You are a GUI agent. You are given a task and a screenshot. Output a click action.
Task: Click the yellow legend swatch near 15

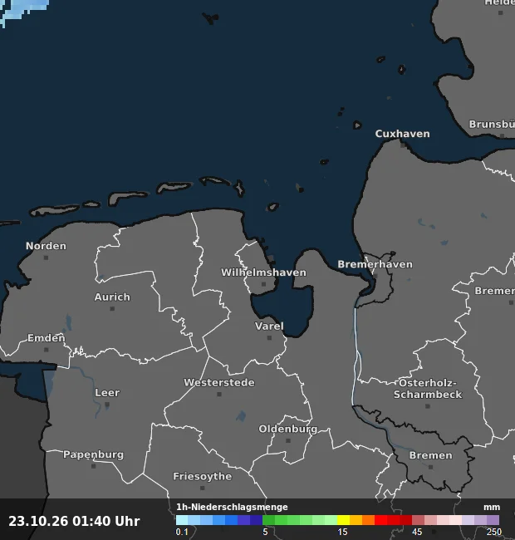pos(343,520)
